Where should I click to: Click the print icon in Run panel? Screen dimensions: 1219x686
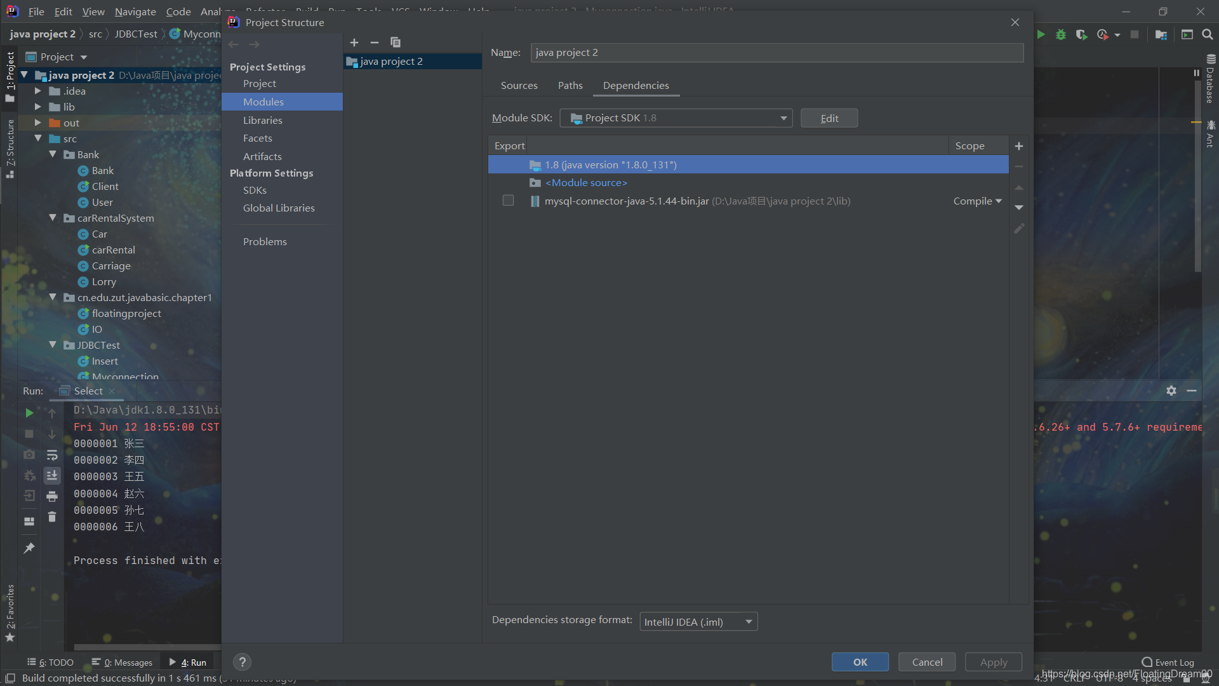pyautogui.click(x=52, y=496)
